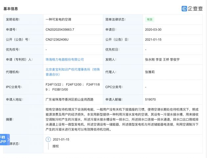
Task: Click the 发明人 label
Action: point(111,59)
